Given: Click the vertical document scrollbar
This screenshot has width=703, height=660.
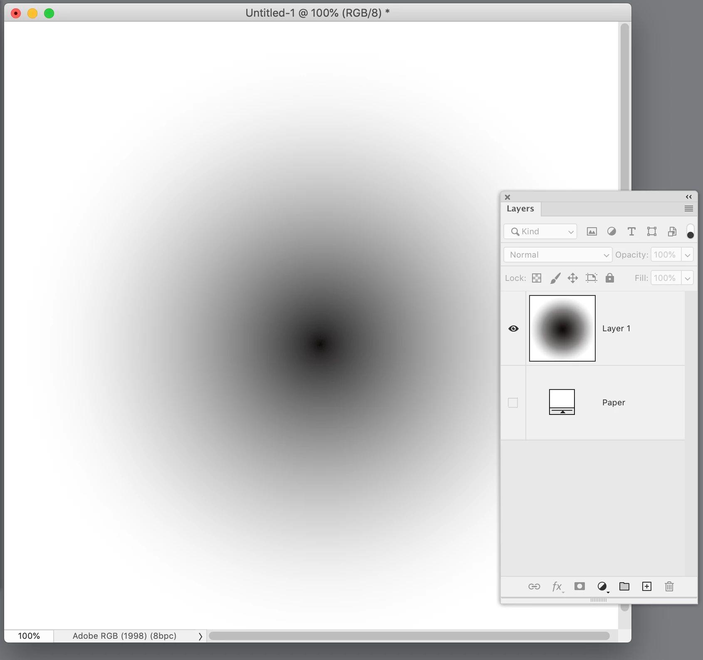Looking at the screenshot, I should point(624,107).
